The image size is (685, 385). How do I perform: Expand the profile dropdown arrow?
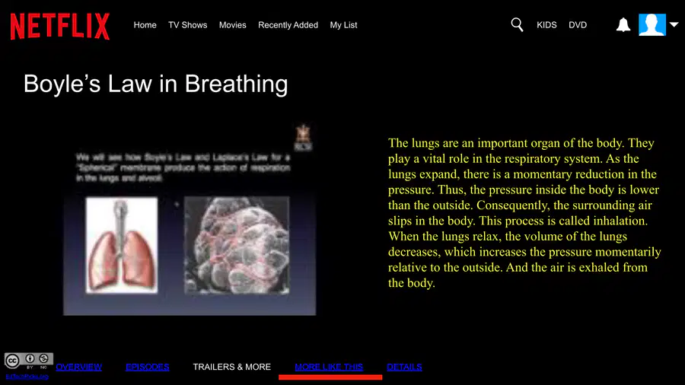[x=674, y=24]
